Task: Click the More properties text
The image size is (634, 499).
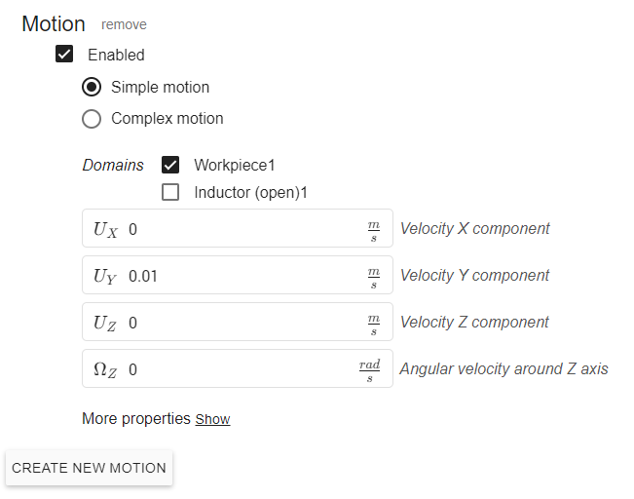Action: coord(136,419)
